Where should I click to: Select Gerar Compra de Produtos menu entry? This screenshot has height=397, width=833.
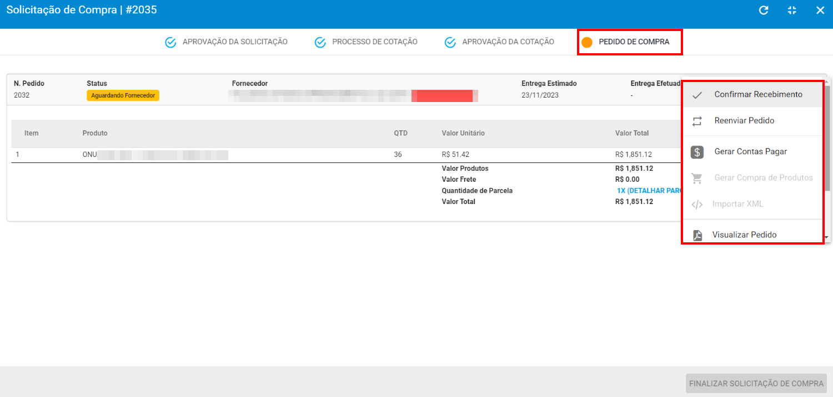coord(753,177)
